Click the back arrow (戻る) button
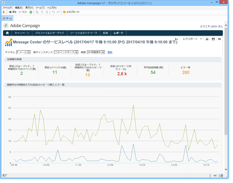 (x=13, y=12)
